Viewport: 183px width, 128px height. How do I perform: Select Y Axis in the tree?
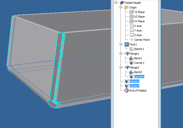[x=138, y=31]
